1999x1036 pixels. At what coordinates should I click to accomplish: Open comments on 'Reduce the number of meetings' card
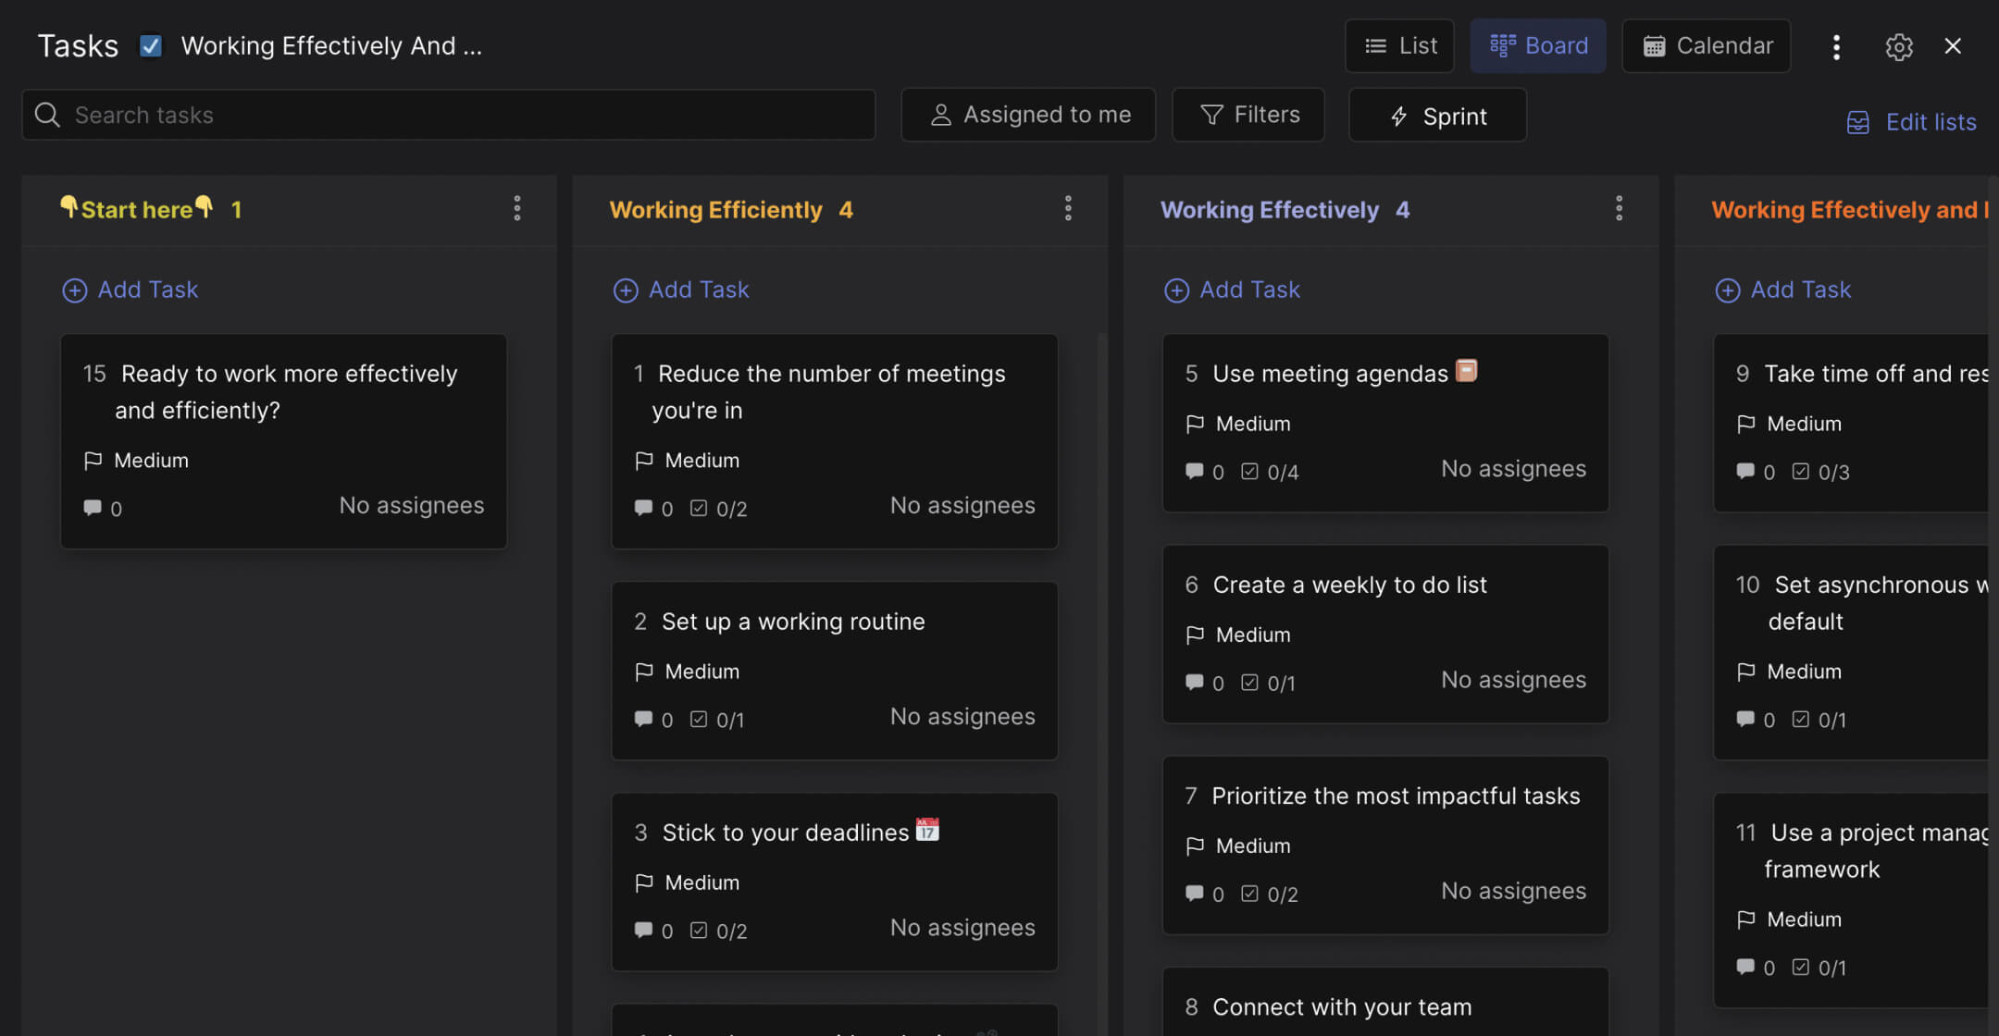click(642, 508)
